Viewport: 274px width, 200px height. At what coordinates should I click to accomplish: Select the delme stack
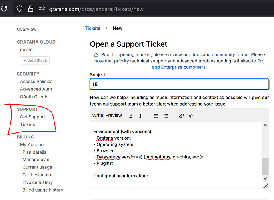pyautogui.click(x=26, y=50)
